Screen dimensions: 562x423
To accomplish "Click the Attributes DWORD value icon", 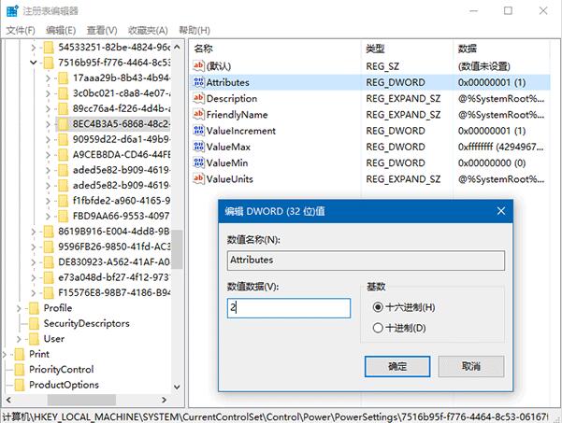I will [198, 82].
